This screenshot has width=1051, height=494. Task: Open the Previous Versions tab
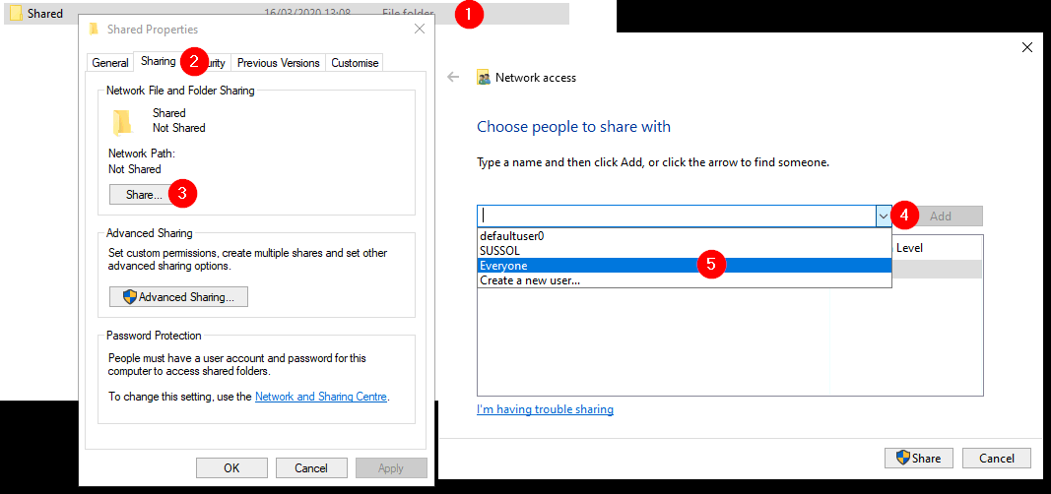coord(278,63)
